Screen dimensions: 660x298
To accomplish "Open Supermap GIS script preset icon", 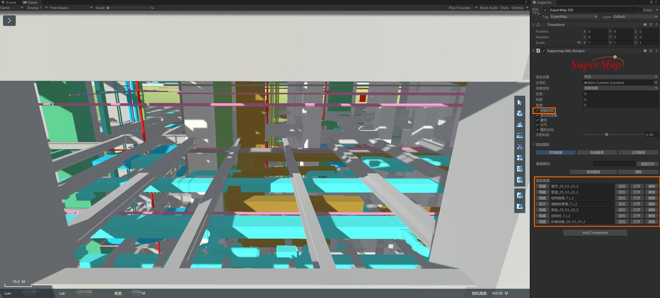I will coord(650,51).
